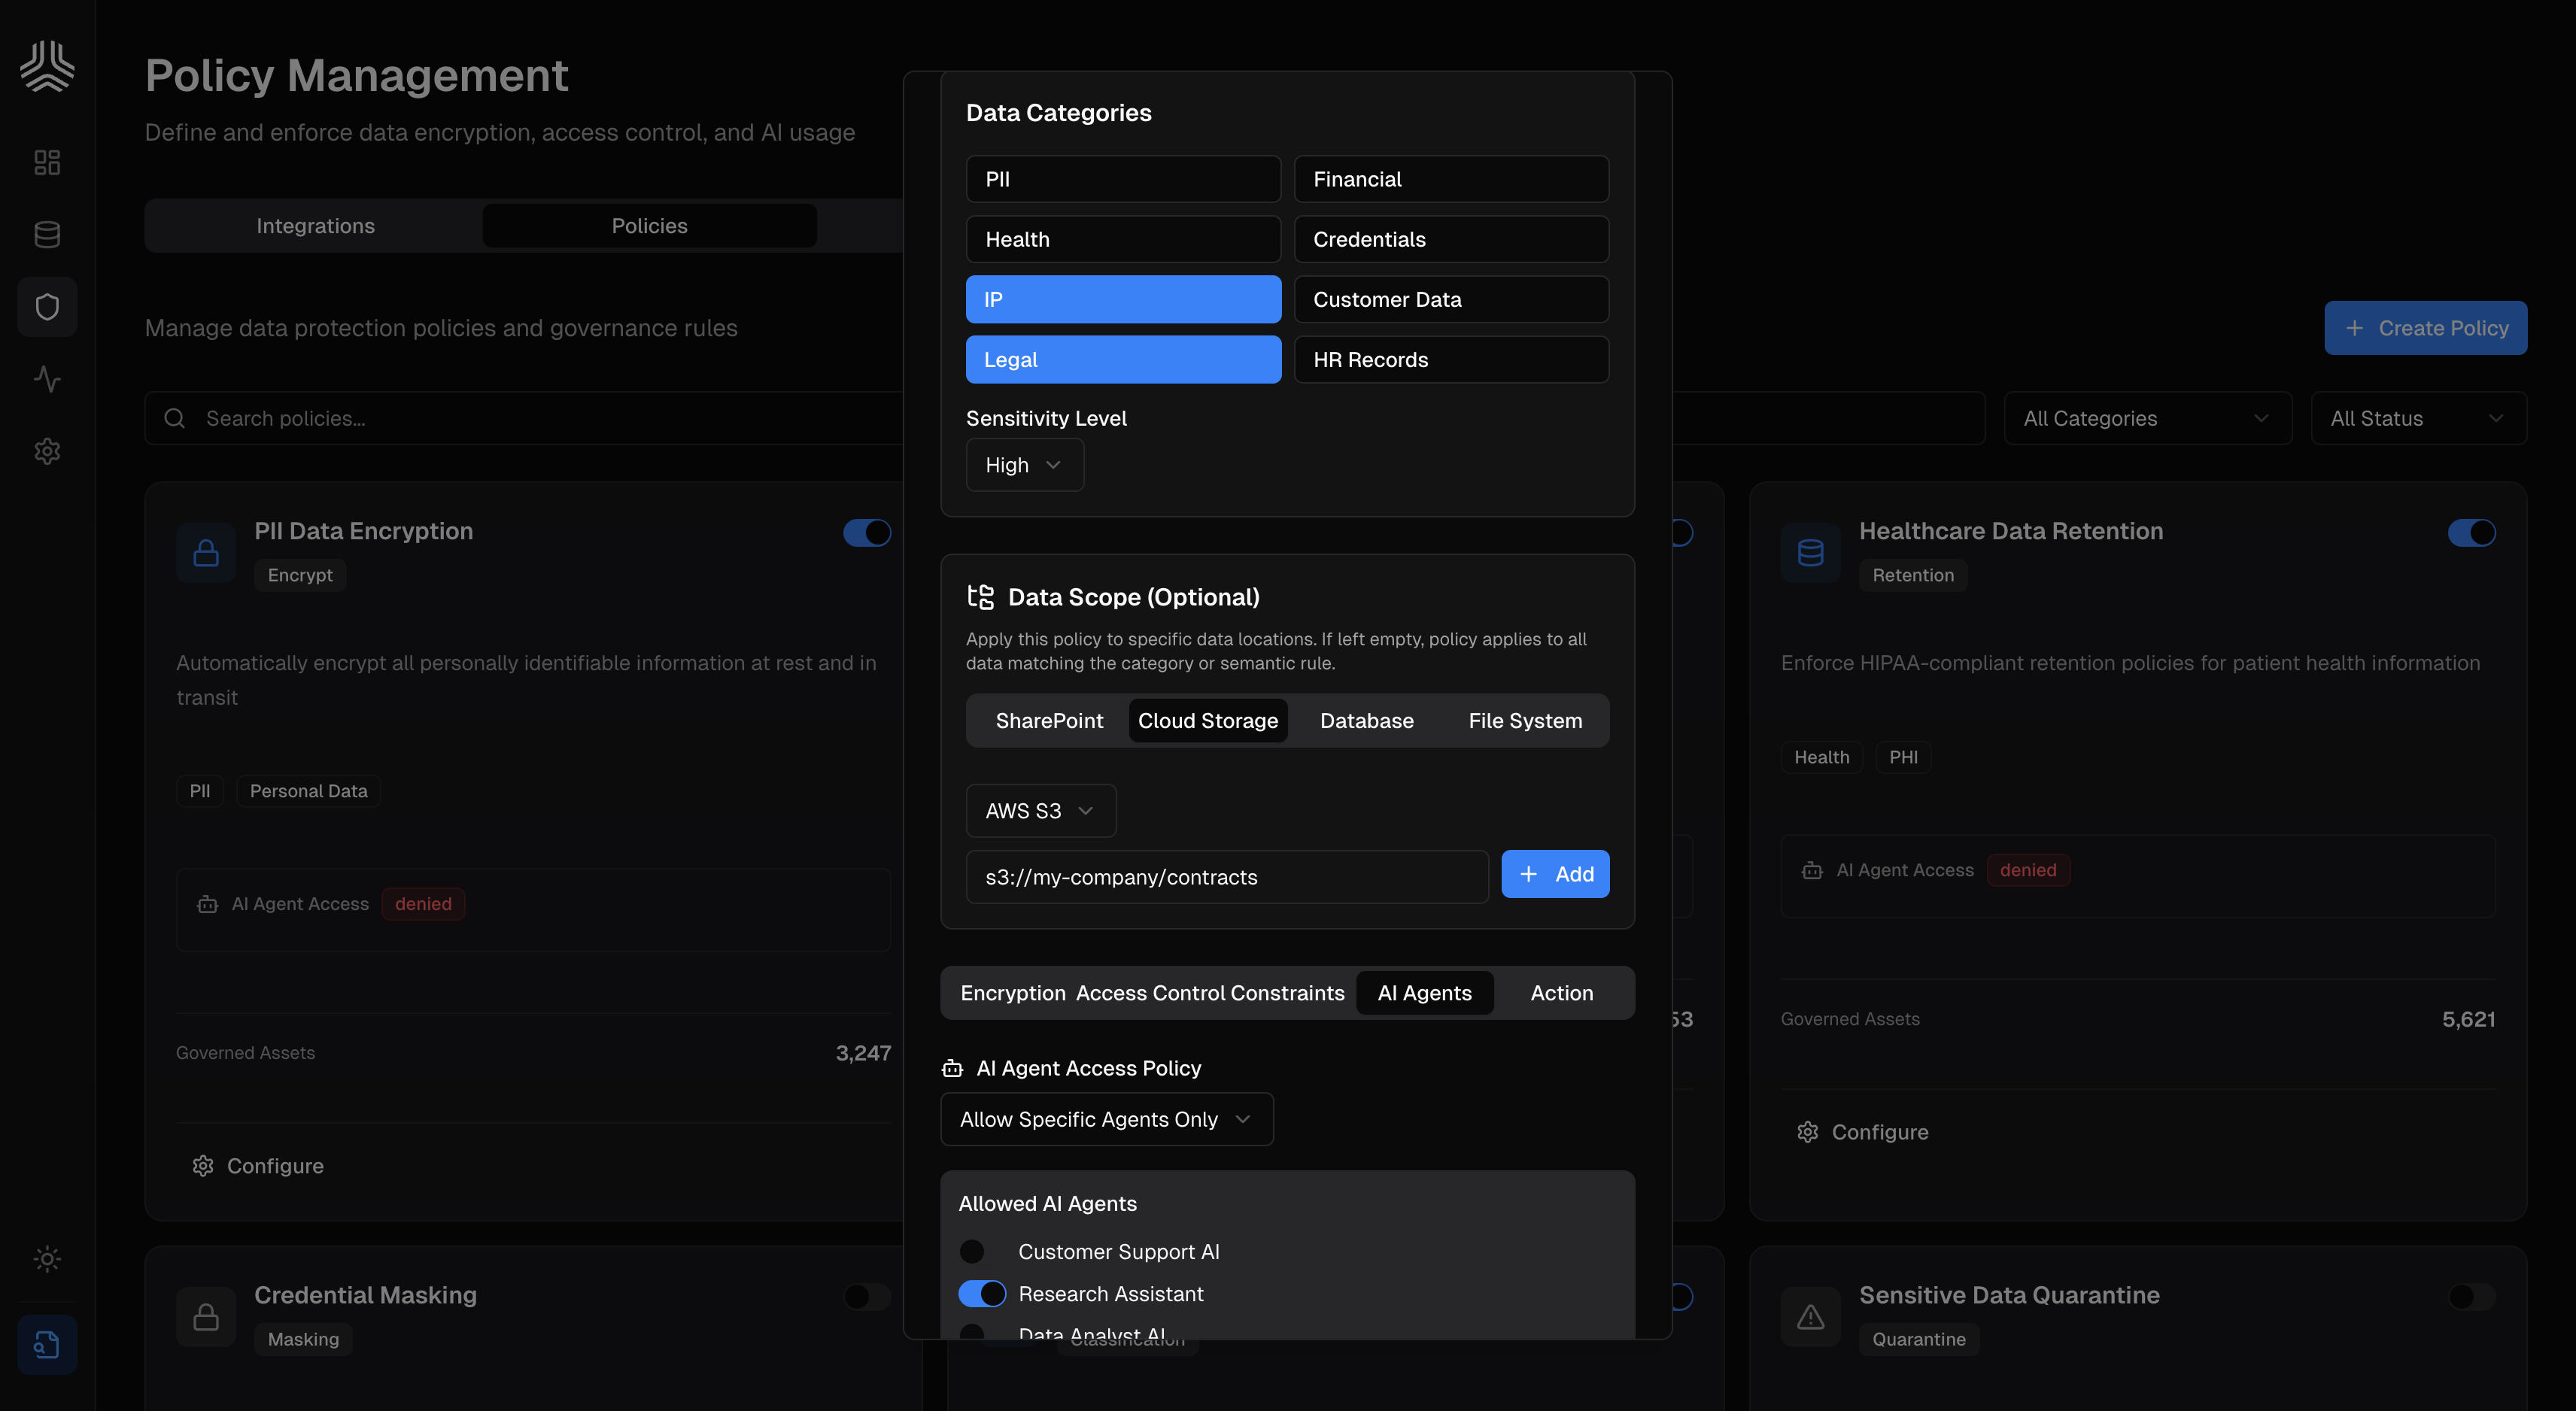Configure the Healthcare Data Retention policy
The width and height of the screenshot is (2576, 1411).
coord(1862,1132)
